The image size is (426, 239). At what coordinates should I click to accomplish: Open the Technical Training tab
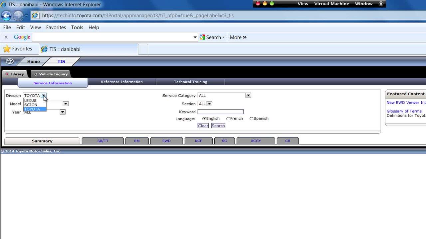click(190, 82)
